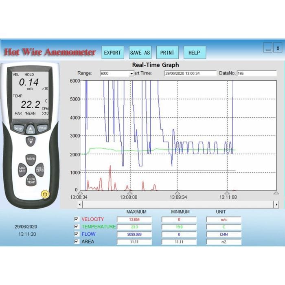The width and height of the screenshot is (285, 285).
Task: Click the SAVE AS button
Action: coord(140,53)
